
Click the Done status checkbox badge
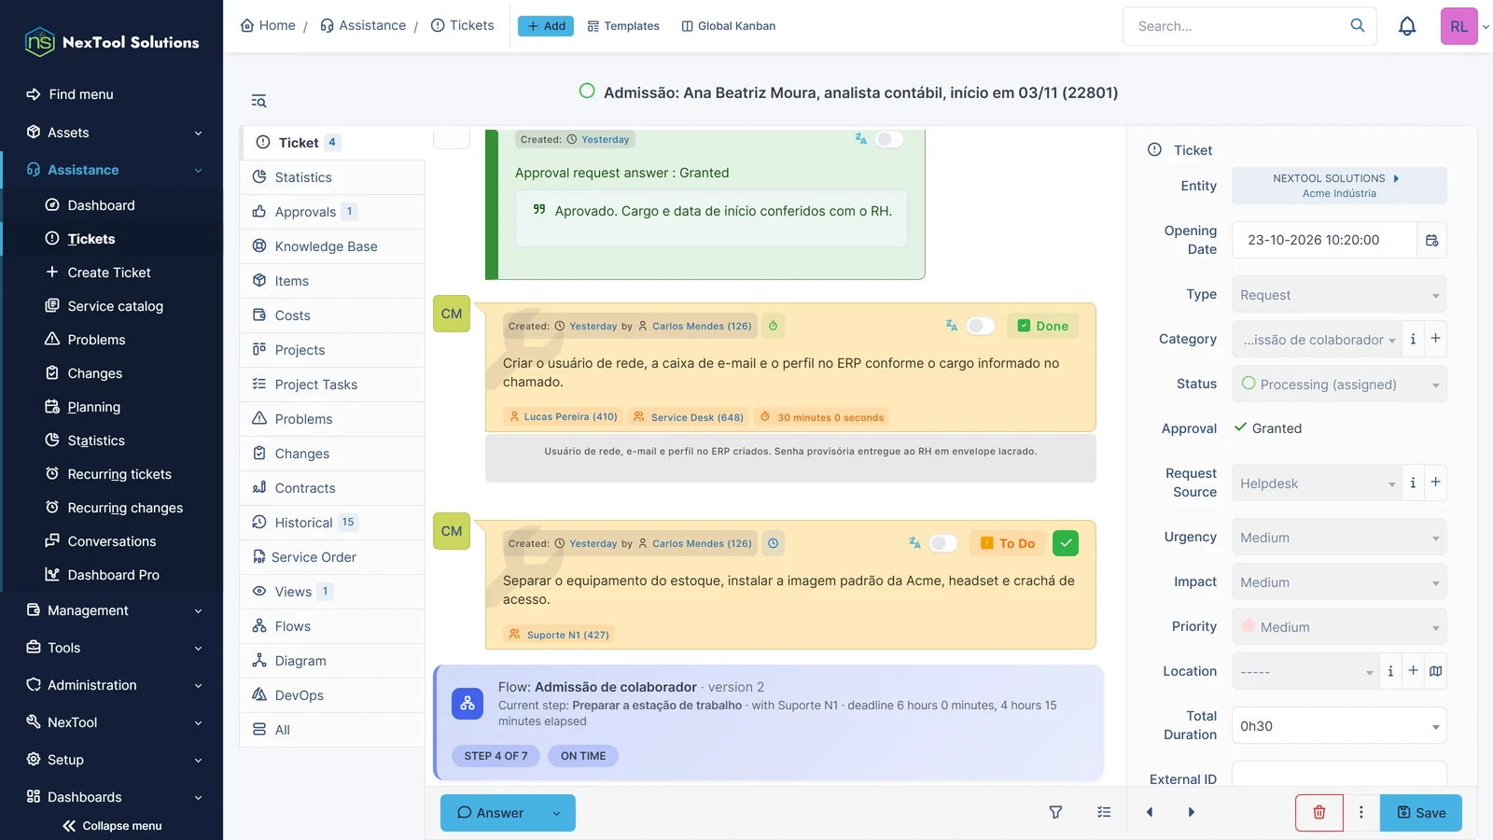1043,326
